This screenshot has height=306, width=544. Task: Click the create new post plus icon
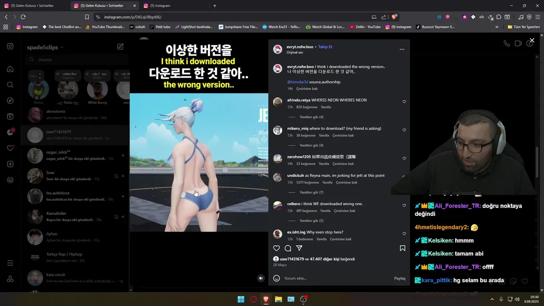pos(10,164)
